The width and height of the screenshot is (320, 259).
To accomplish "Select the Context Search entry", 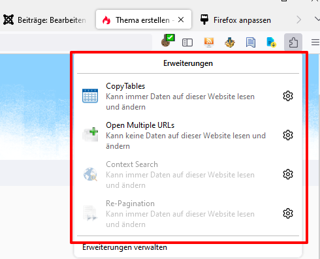I will pyautogui.click(x=188, y=174).
